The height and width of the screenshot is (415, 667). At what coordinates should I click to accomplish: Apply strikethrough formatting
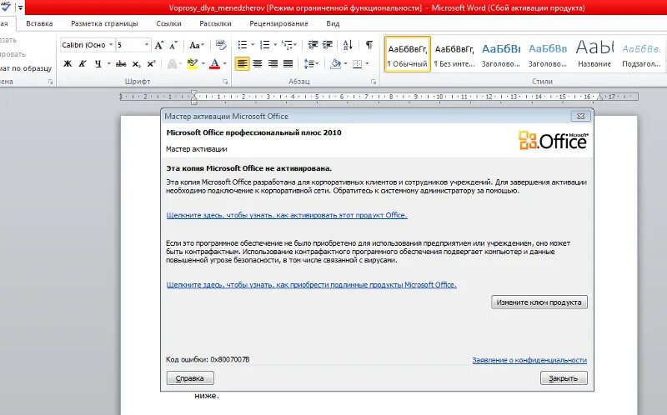point(121,64)
